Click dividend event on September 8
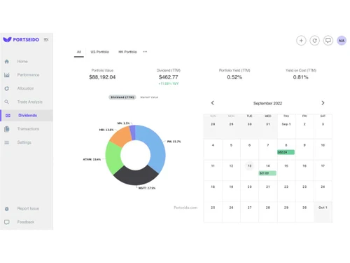 (x=286, y=152)
